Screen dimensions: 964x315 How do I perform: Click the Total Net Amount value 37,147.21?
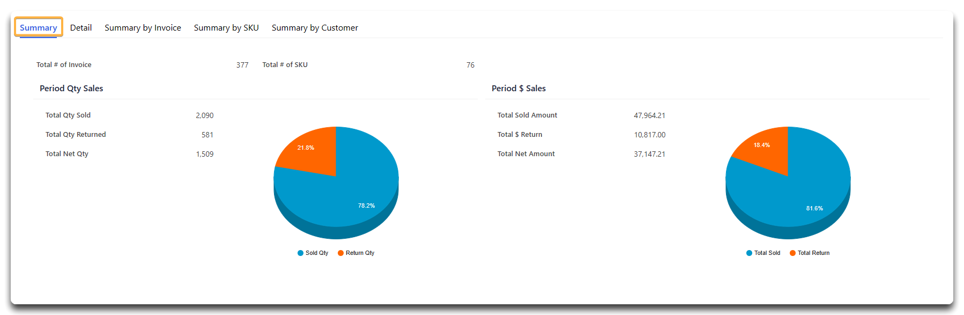[x=649, y=154]
